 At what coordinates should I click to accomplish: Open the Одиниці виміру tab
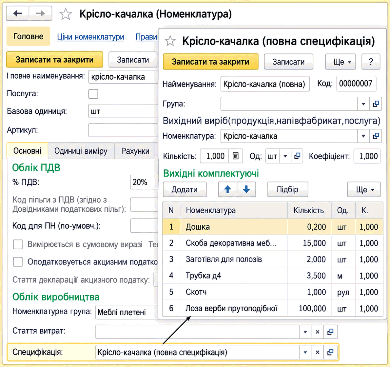point(81,151)
